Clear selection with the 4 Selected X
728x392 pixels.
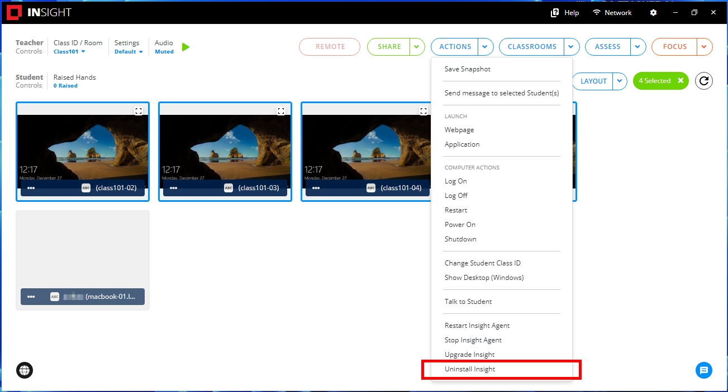point(681,81)
